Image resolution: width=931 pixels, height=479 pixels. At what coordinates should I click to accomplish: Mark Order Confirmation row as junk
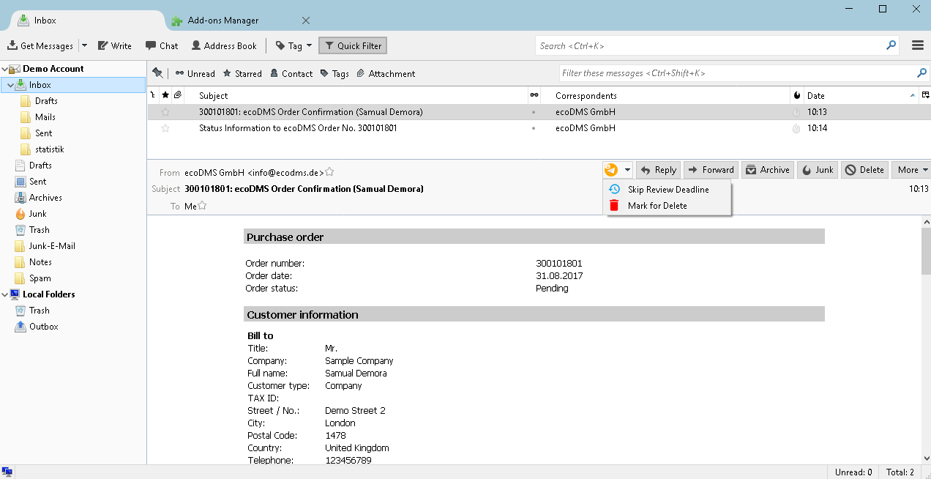tap(796, 112)
